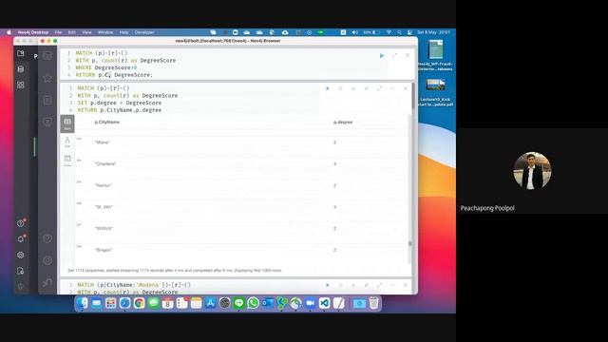
Task: Open the View menu
Action: click(86, 32)
